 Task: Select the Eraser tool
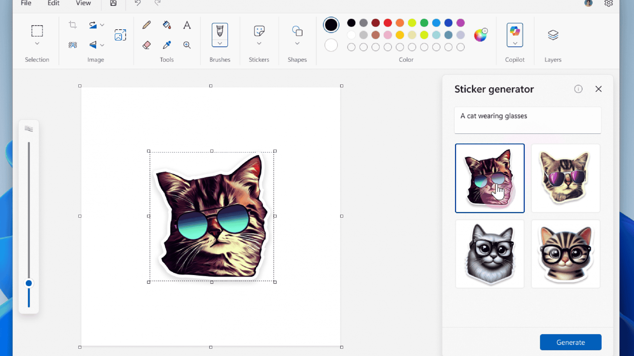pos(147,45)
